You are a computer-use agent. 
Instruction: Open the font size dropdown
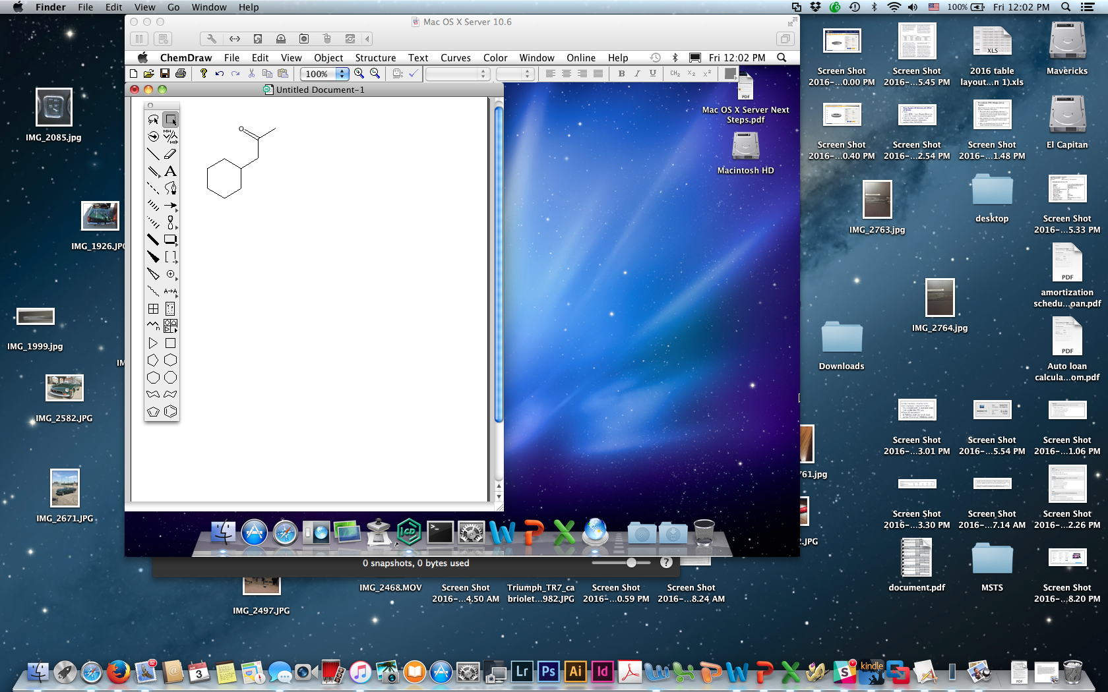tap(514, 74)
